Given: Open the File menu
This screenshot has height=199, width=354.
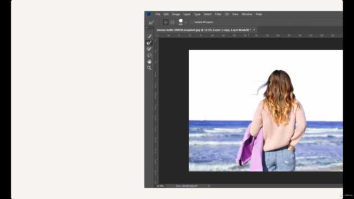Looking at the screenshot, I should (x=158, y=14).
